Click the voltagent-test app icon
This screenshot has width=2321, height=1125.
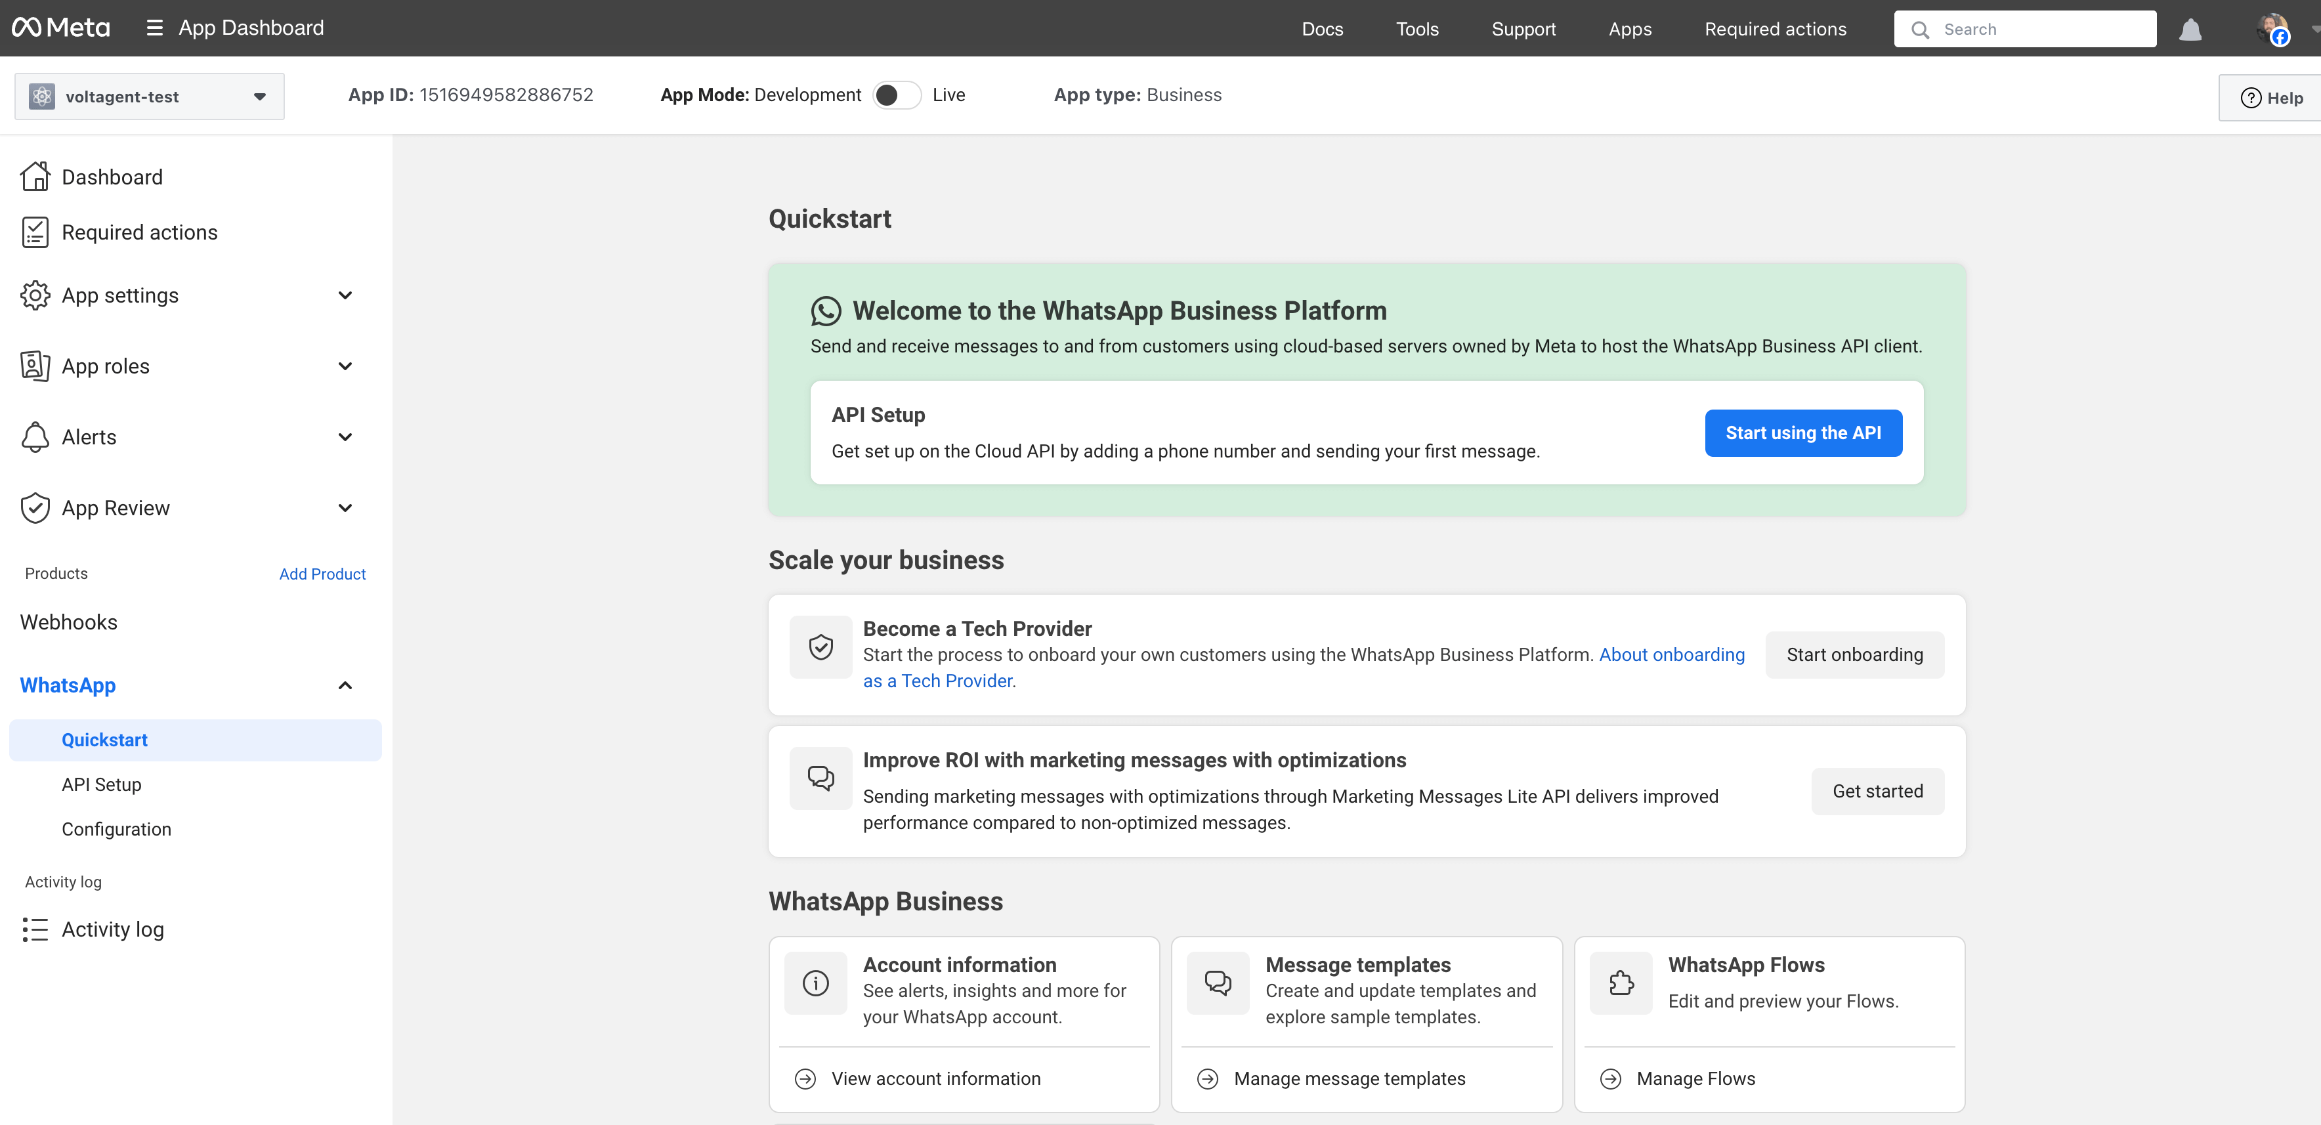41,96
